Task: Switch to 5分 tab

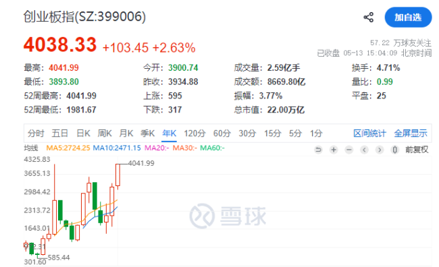Action: pos(295,133)
